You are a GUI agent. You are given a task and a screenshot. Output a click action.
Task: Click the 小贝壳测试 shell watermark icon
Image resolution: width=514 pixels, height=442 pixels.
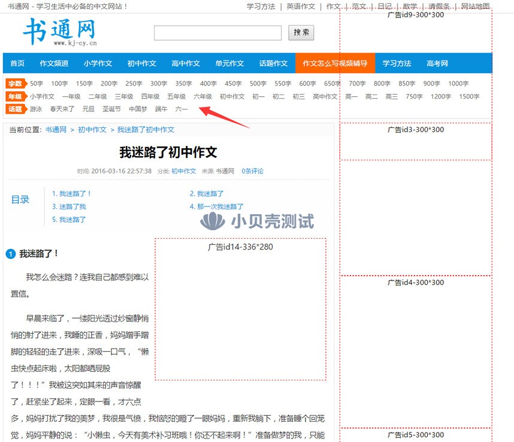(x=211, y=222)
